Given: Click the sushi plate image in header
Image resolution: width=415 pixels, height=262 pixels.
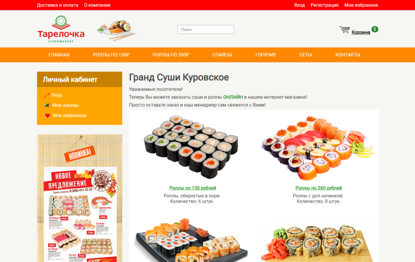Looking at the screenshot, I should (x=117, y=30).
